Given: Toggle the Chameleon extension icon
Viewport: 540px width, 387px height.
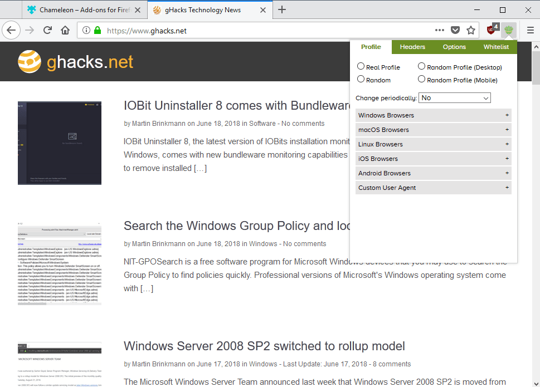Looking at the screenshot, I should (509, 30).
